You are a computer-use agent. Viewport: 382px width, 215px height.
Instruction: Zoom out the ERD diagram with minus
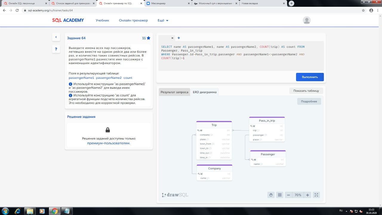tap(288, 195)
